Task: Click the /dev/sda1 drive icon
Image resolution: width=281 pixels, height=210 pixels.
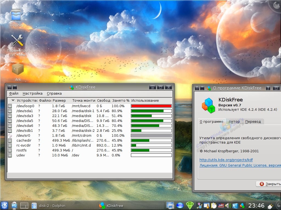Action: point(10,111)
